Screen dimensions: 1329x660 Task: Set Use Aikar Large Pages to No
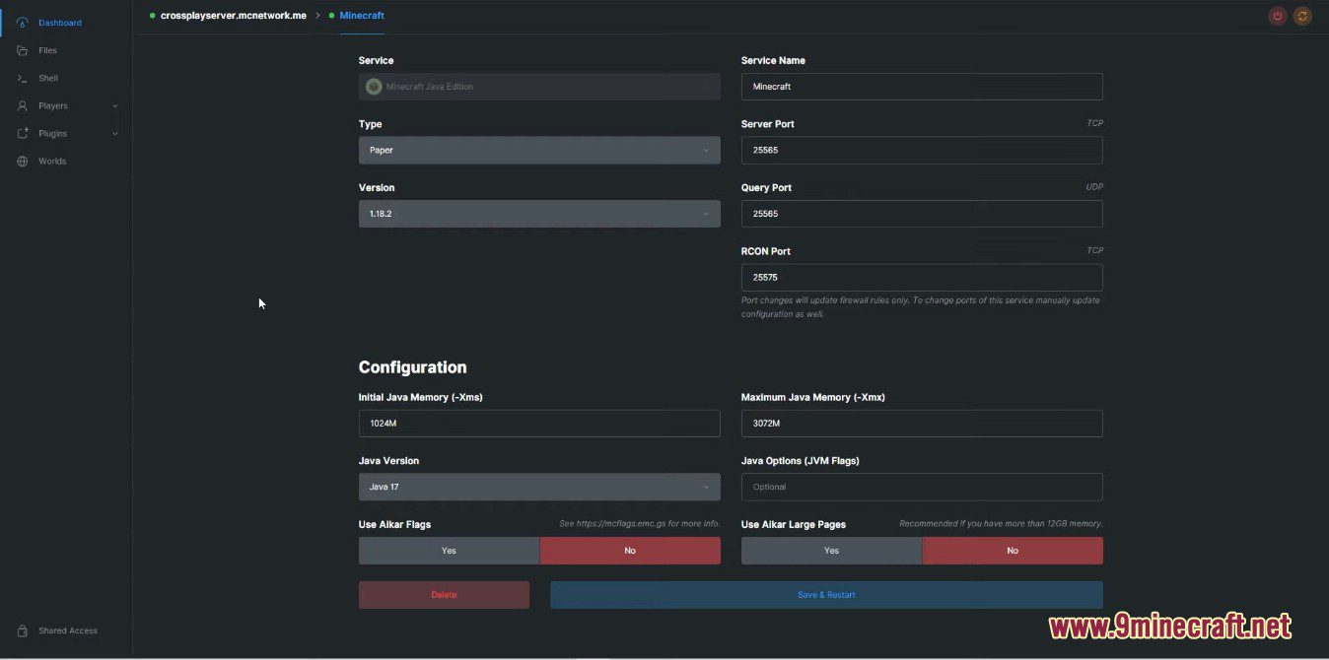coord(1013,551)
